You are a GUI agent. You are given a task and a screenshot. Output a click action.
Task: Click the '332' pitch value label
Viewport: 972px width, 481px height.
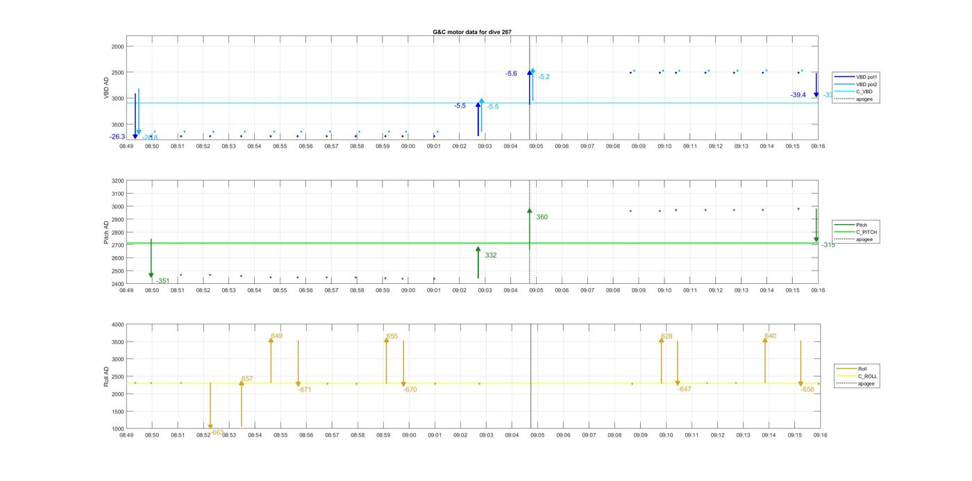point(491,255)
